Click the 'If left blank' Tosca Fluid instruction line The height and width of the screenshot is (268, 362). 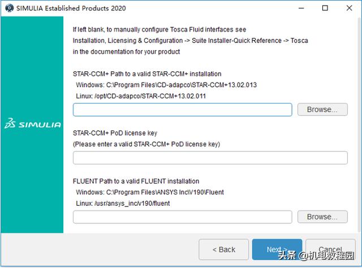point(160,29)
